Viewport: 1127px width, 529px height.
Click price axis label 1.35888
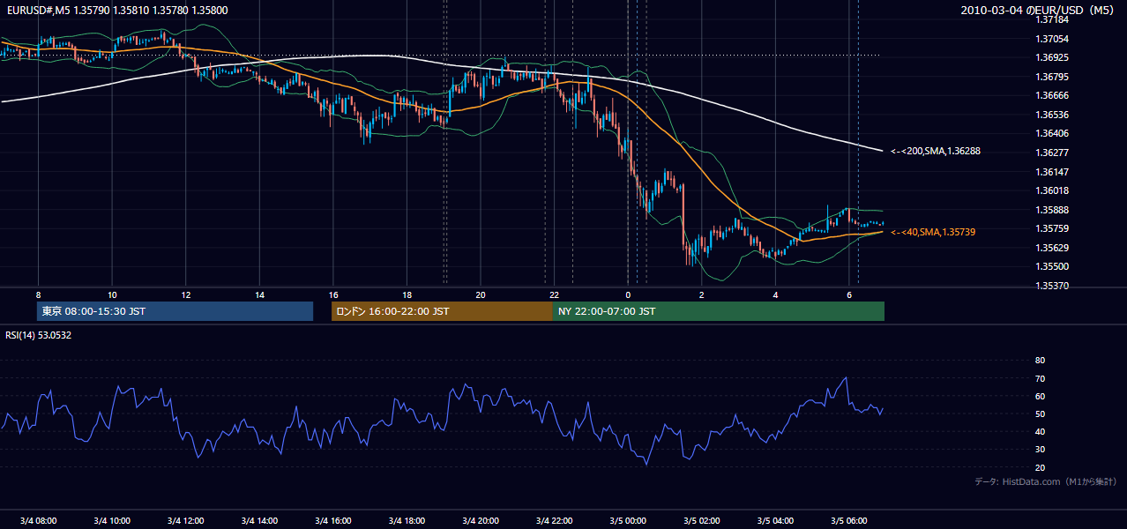pos(1052,210)
